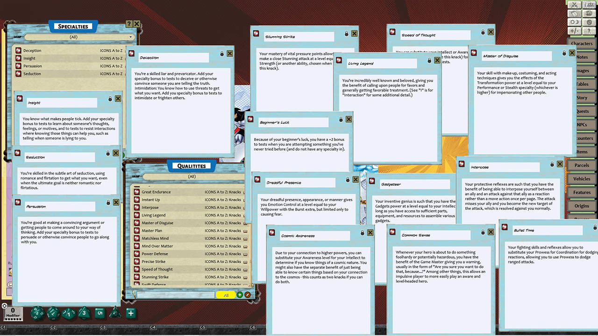The image size is (598, 336).
Task: Toggle the lock on the Deception window
Action: coord(221,54)
